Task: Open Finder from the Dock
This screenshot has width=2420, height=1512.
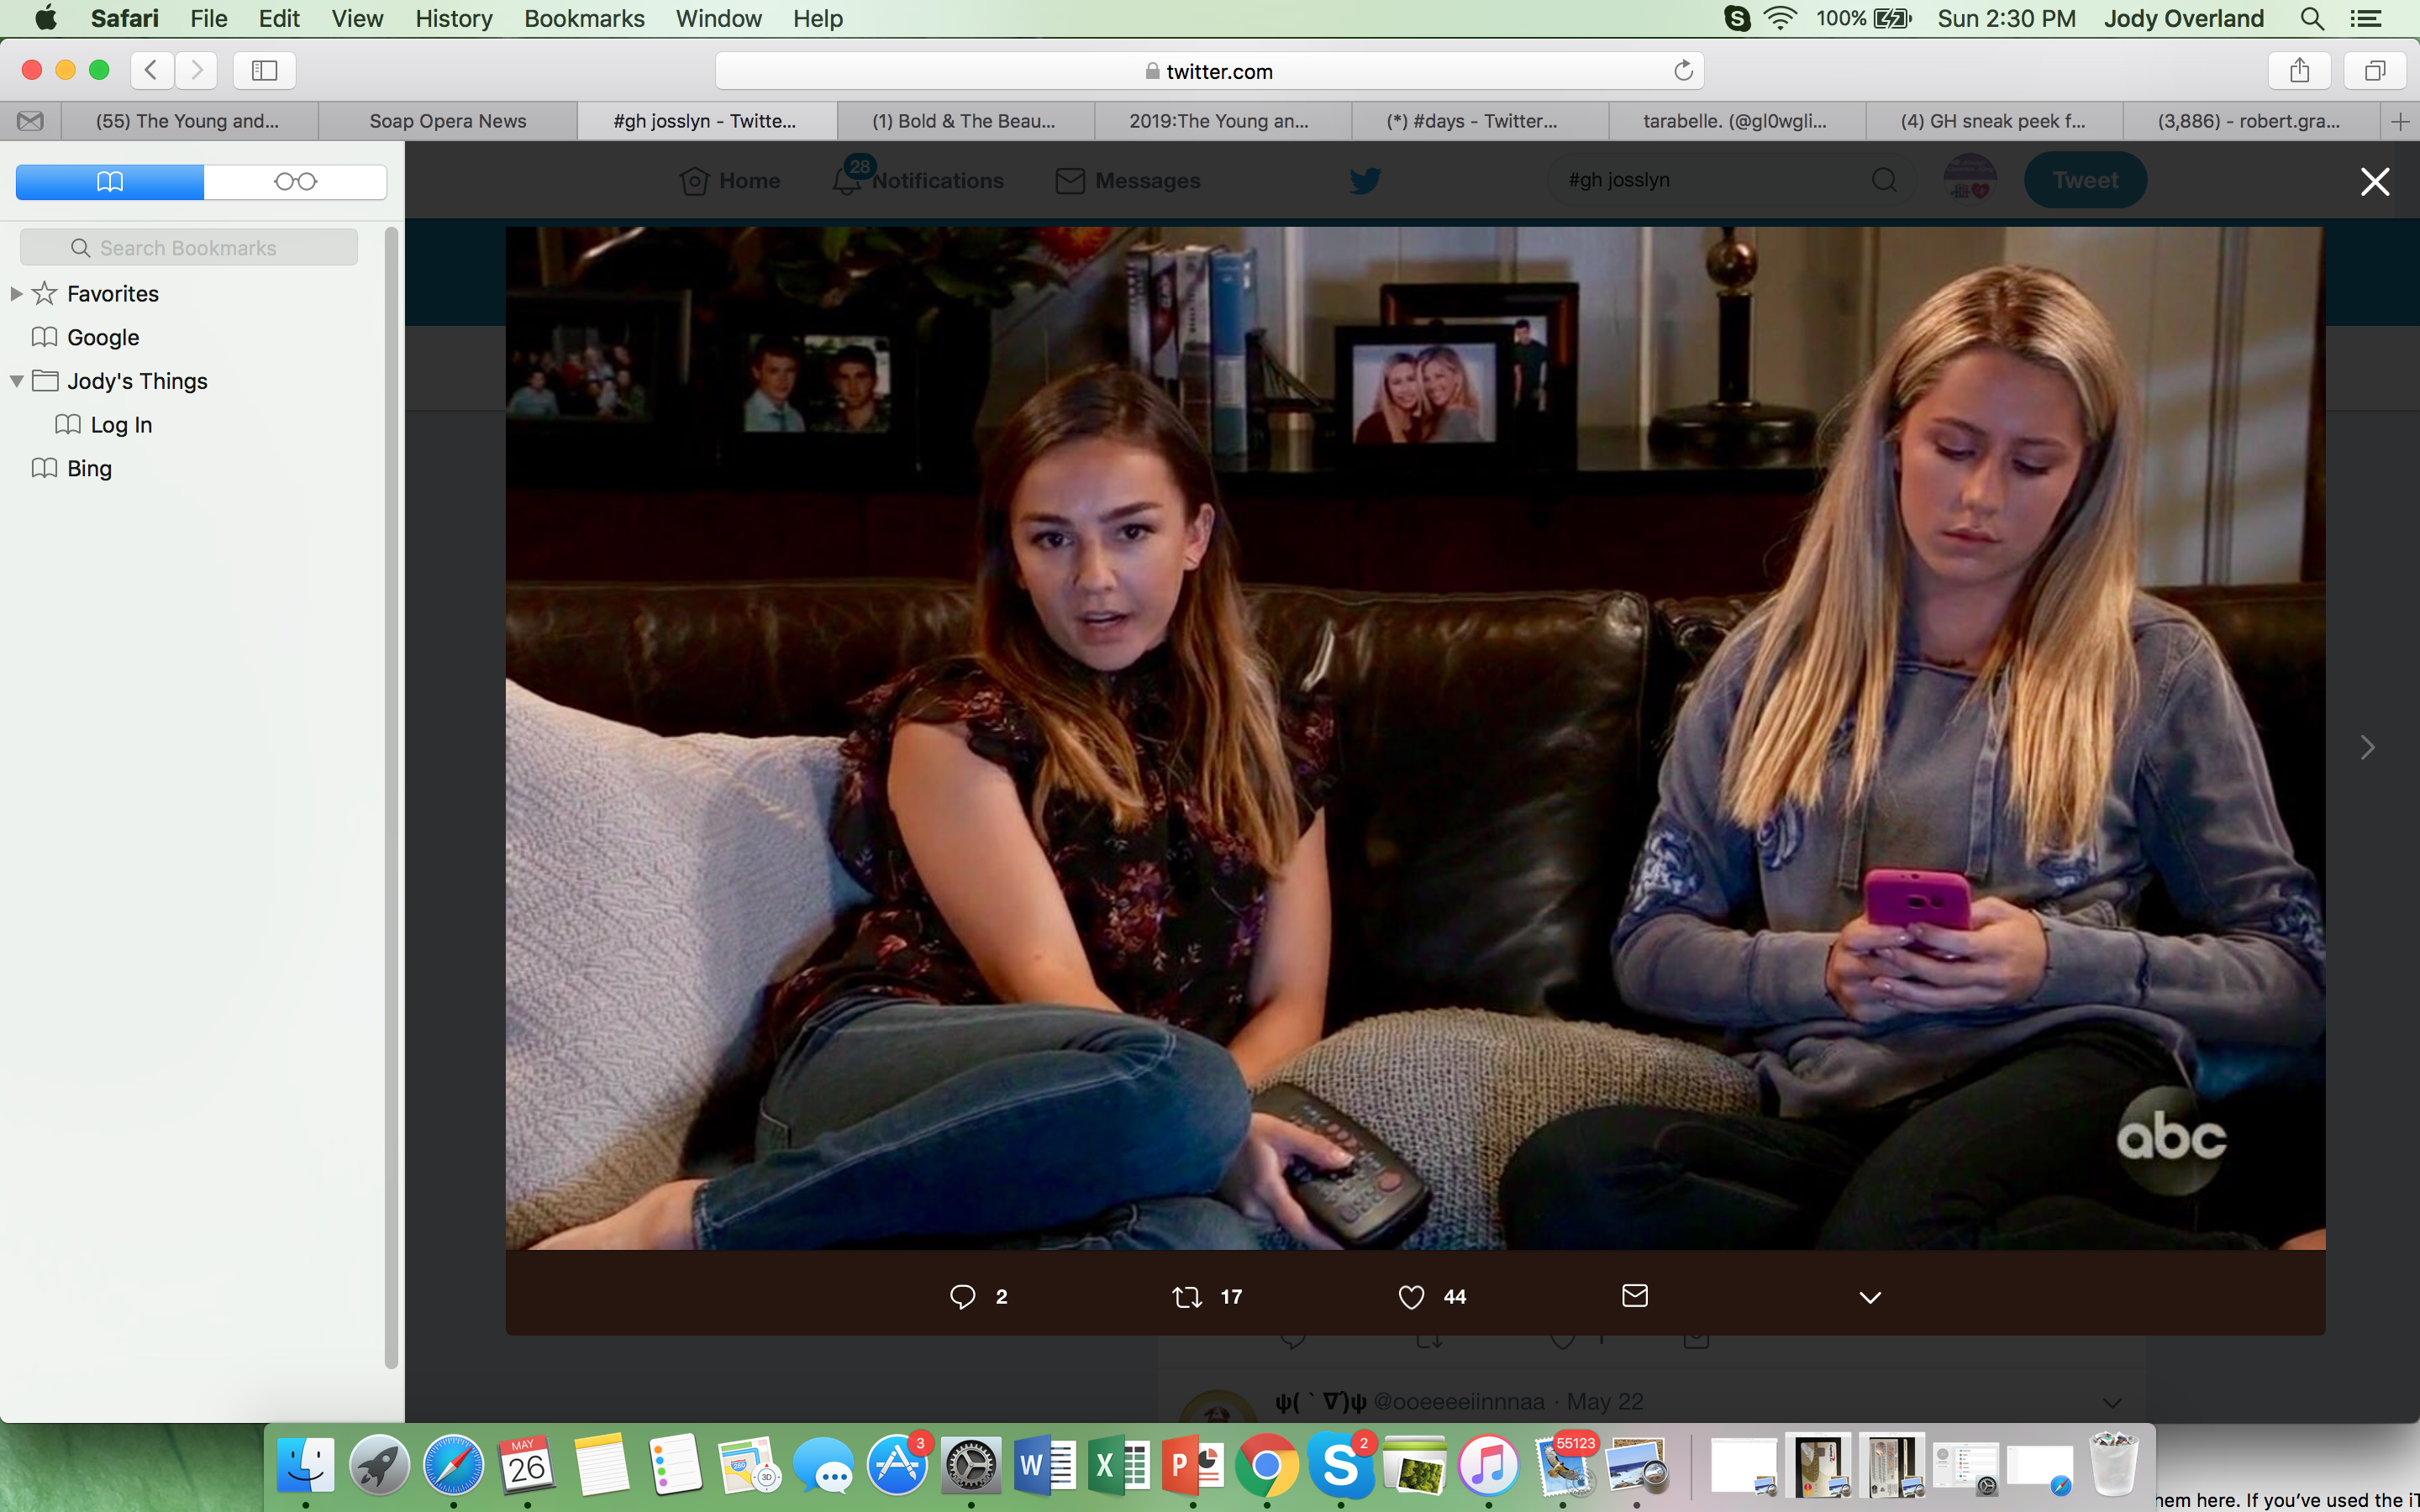Action: point(306,1466)
